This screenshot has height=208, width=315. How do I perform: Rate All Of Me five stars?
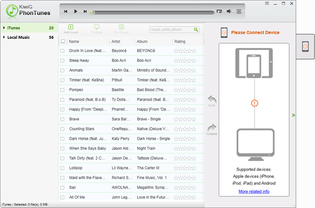pyautogui.click(x=194, y=197)
